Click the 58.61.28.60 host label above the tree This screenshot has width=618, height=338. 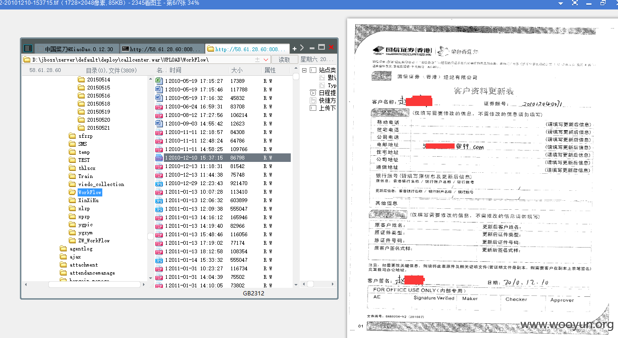click(45, 70)
